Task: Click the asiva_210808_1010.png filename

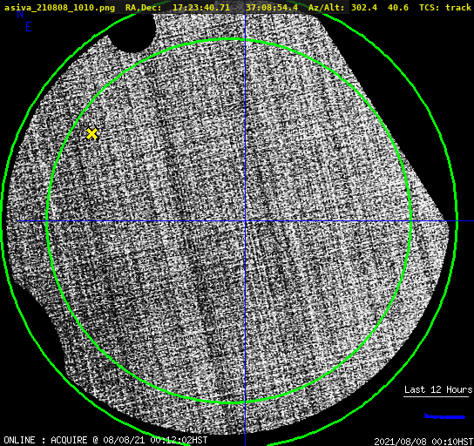Action: pos(59,8)
